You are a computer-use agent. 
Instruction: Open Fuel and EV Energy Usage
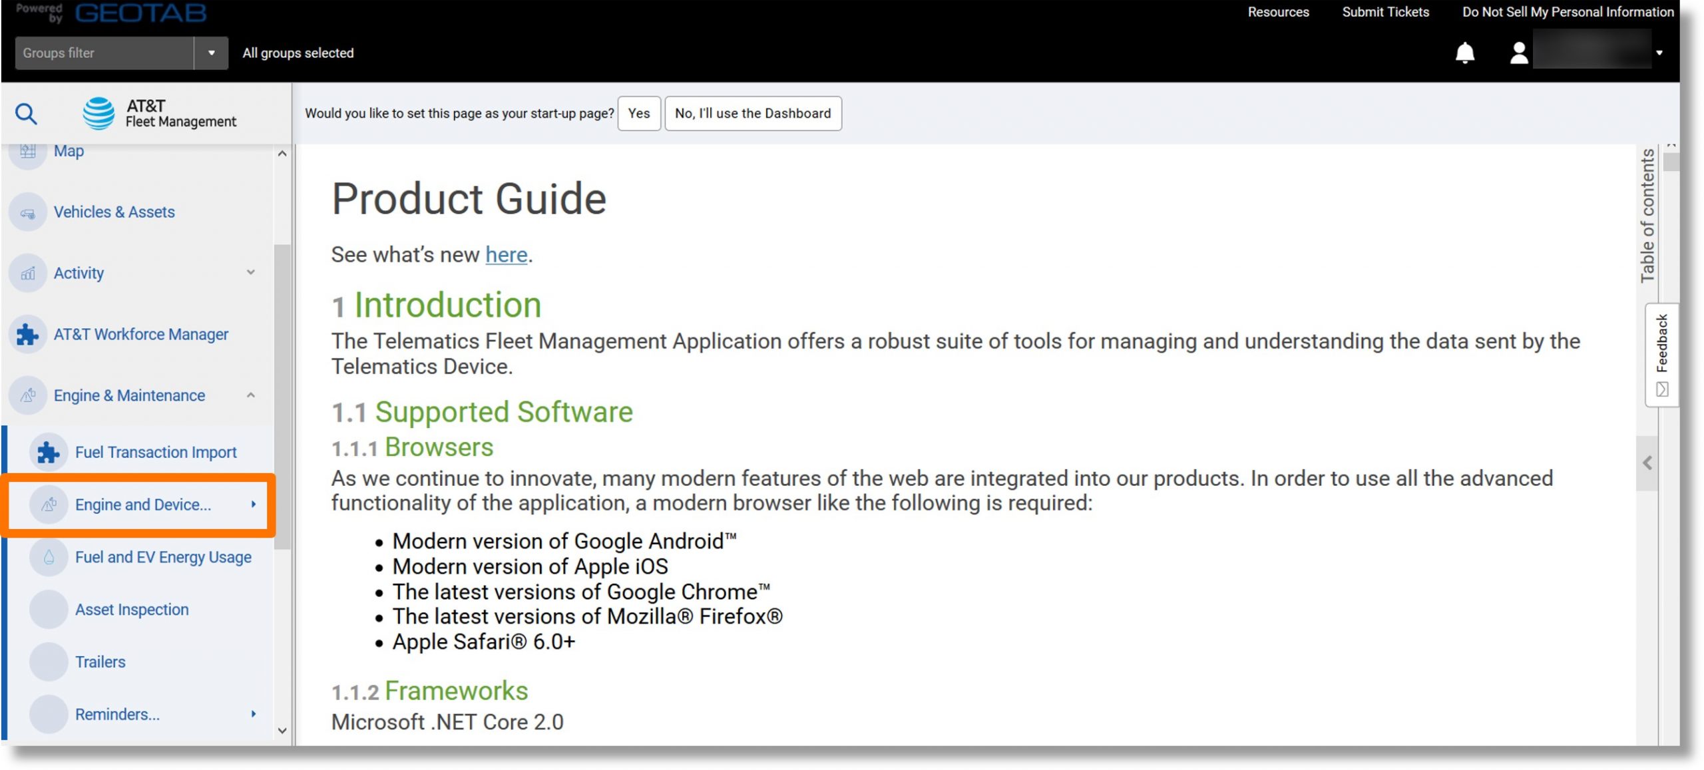point(163,558)
